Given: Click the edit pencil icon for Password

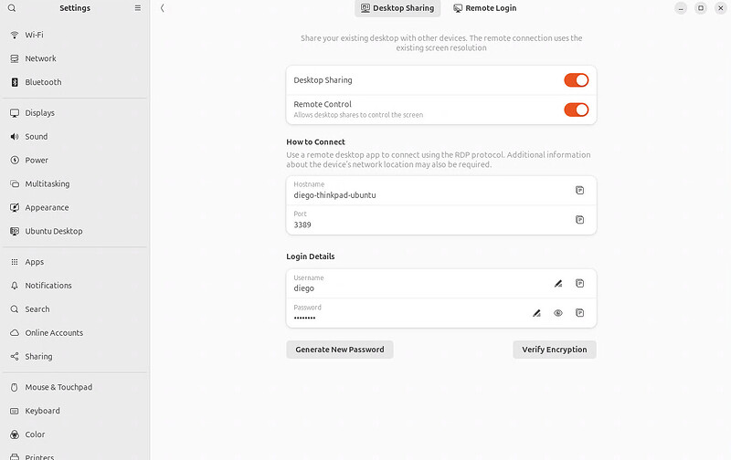Looking at the screenshot, I should 536,313.
